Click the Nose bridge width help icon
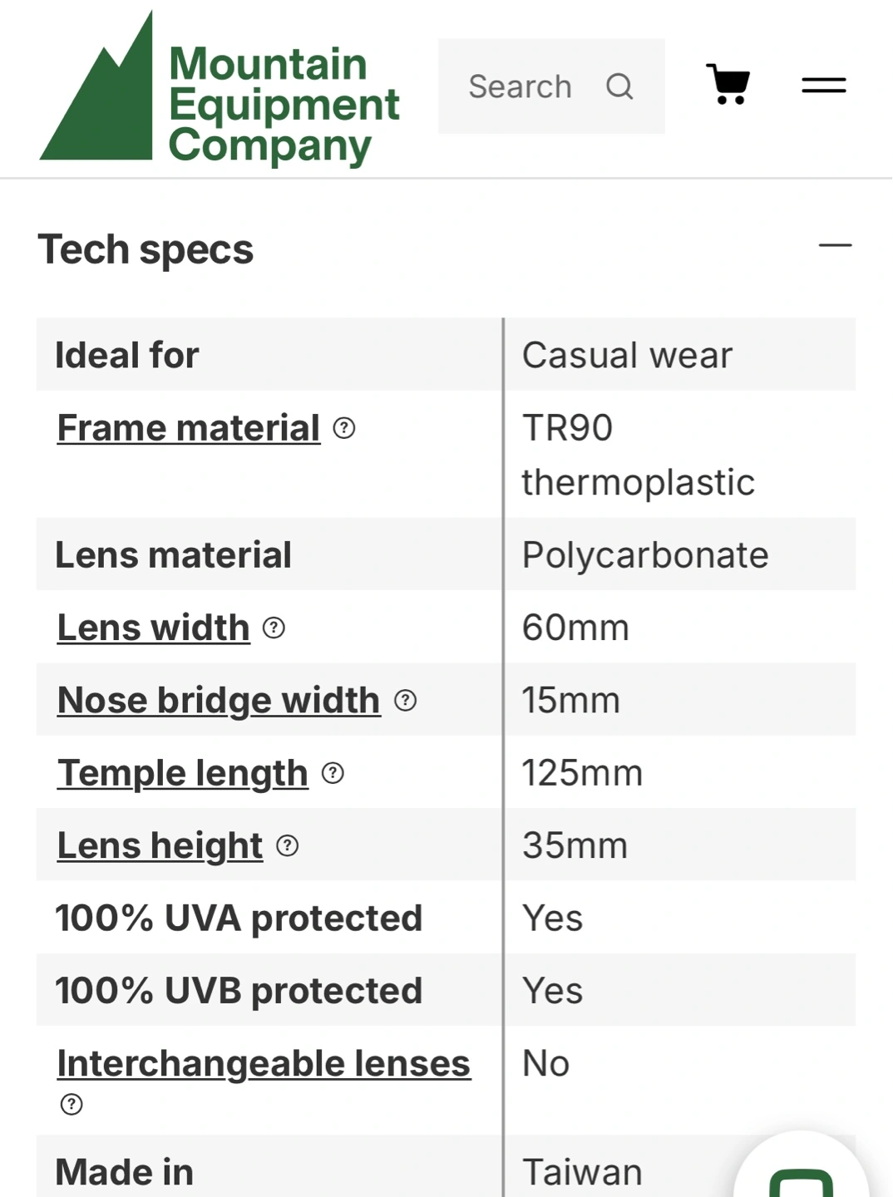 [x=405, y=701]
